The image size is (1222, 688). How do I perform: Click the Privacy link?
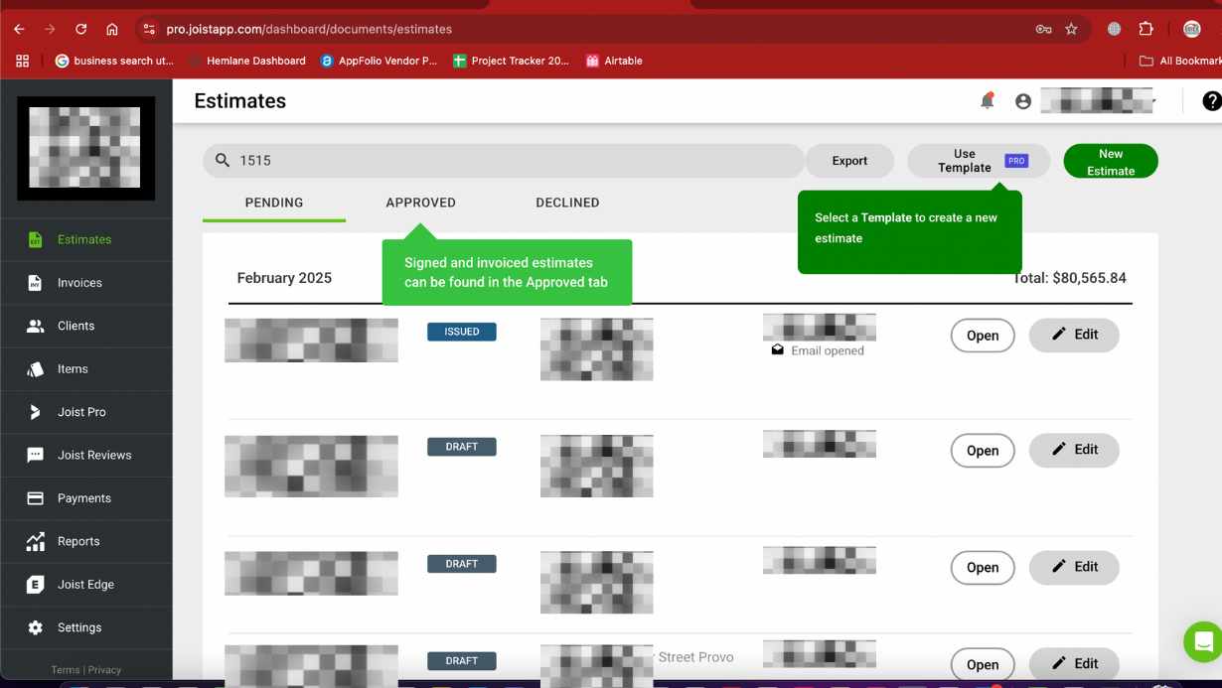pyautogui.click(x=104, y=670)
